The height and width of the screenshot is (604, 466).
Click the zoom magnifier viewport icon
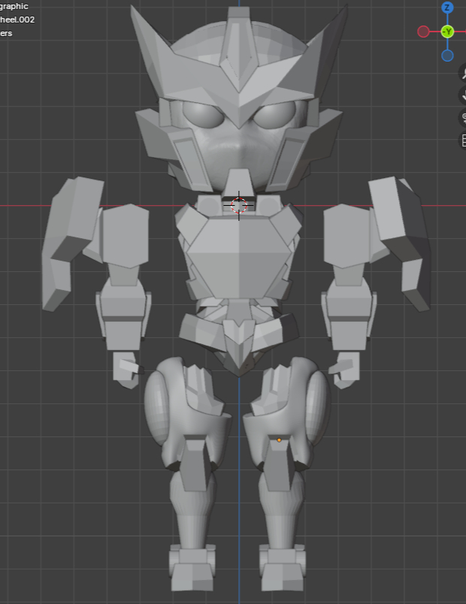461,72
